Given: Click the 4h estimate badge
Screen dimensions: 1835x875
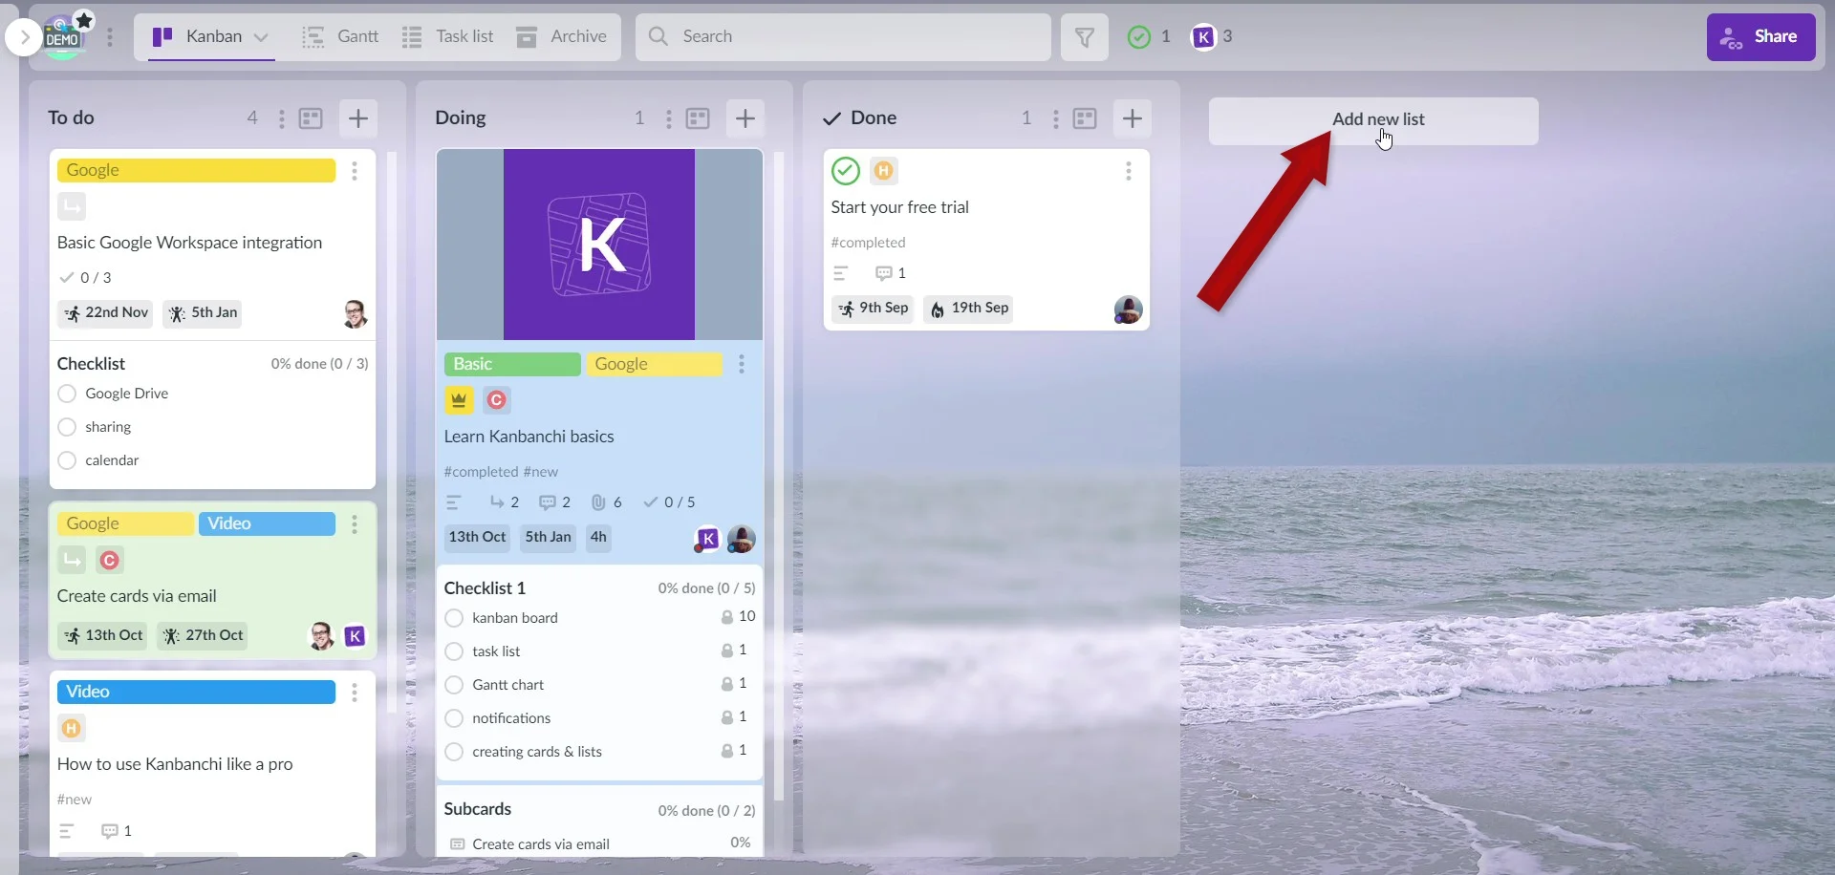Looking at the screenshot, I should click(x=598, y=537).
